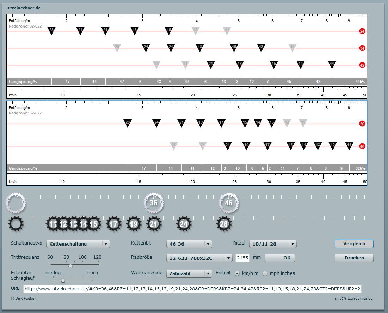
Task: Click the Trittfrequenz slider handle
Action: (70, 265)
